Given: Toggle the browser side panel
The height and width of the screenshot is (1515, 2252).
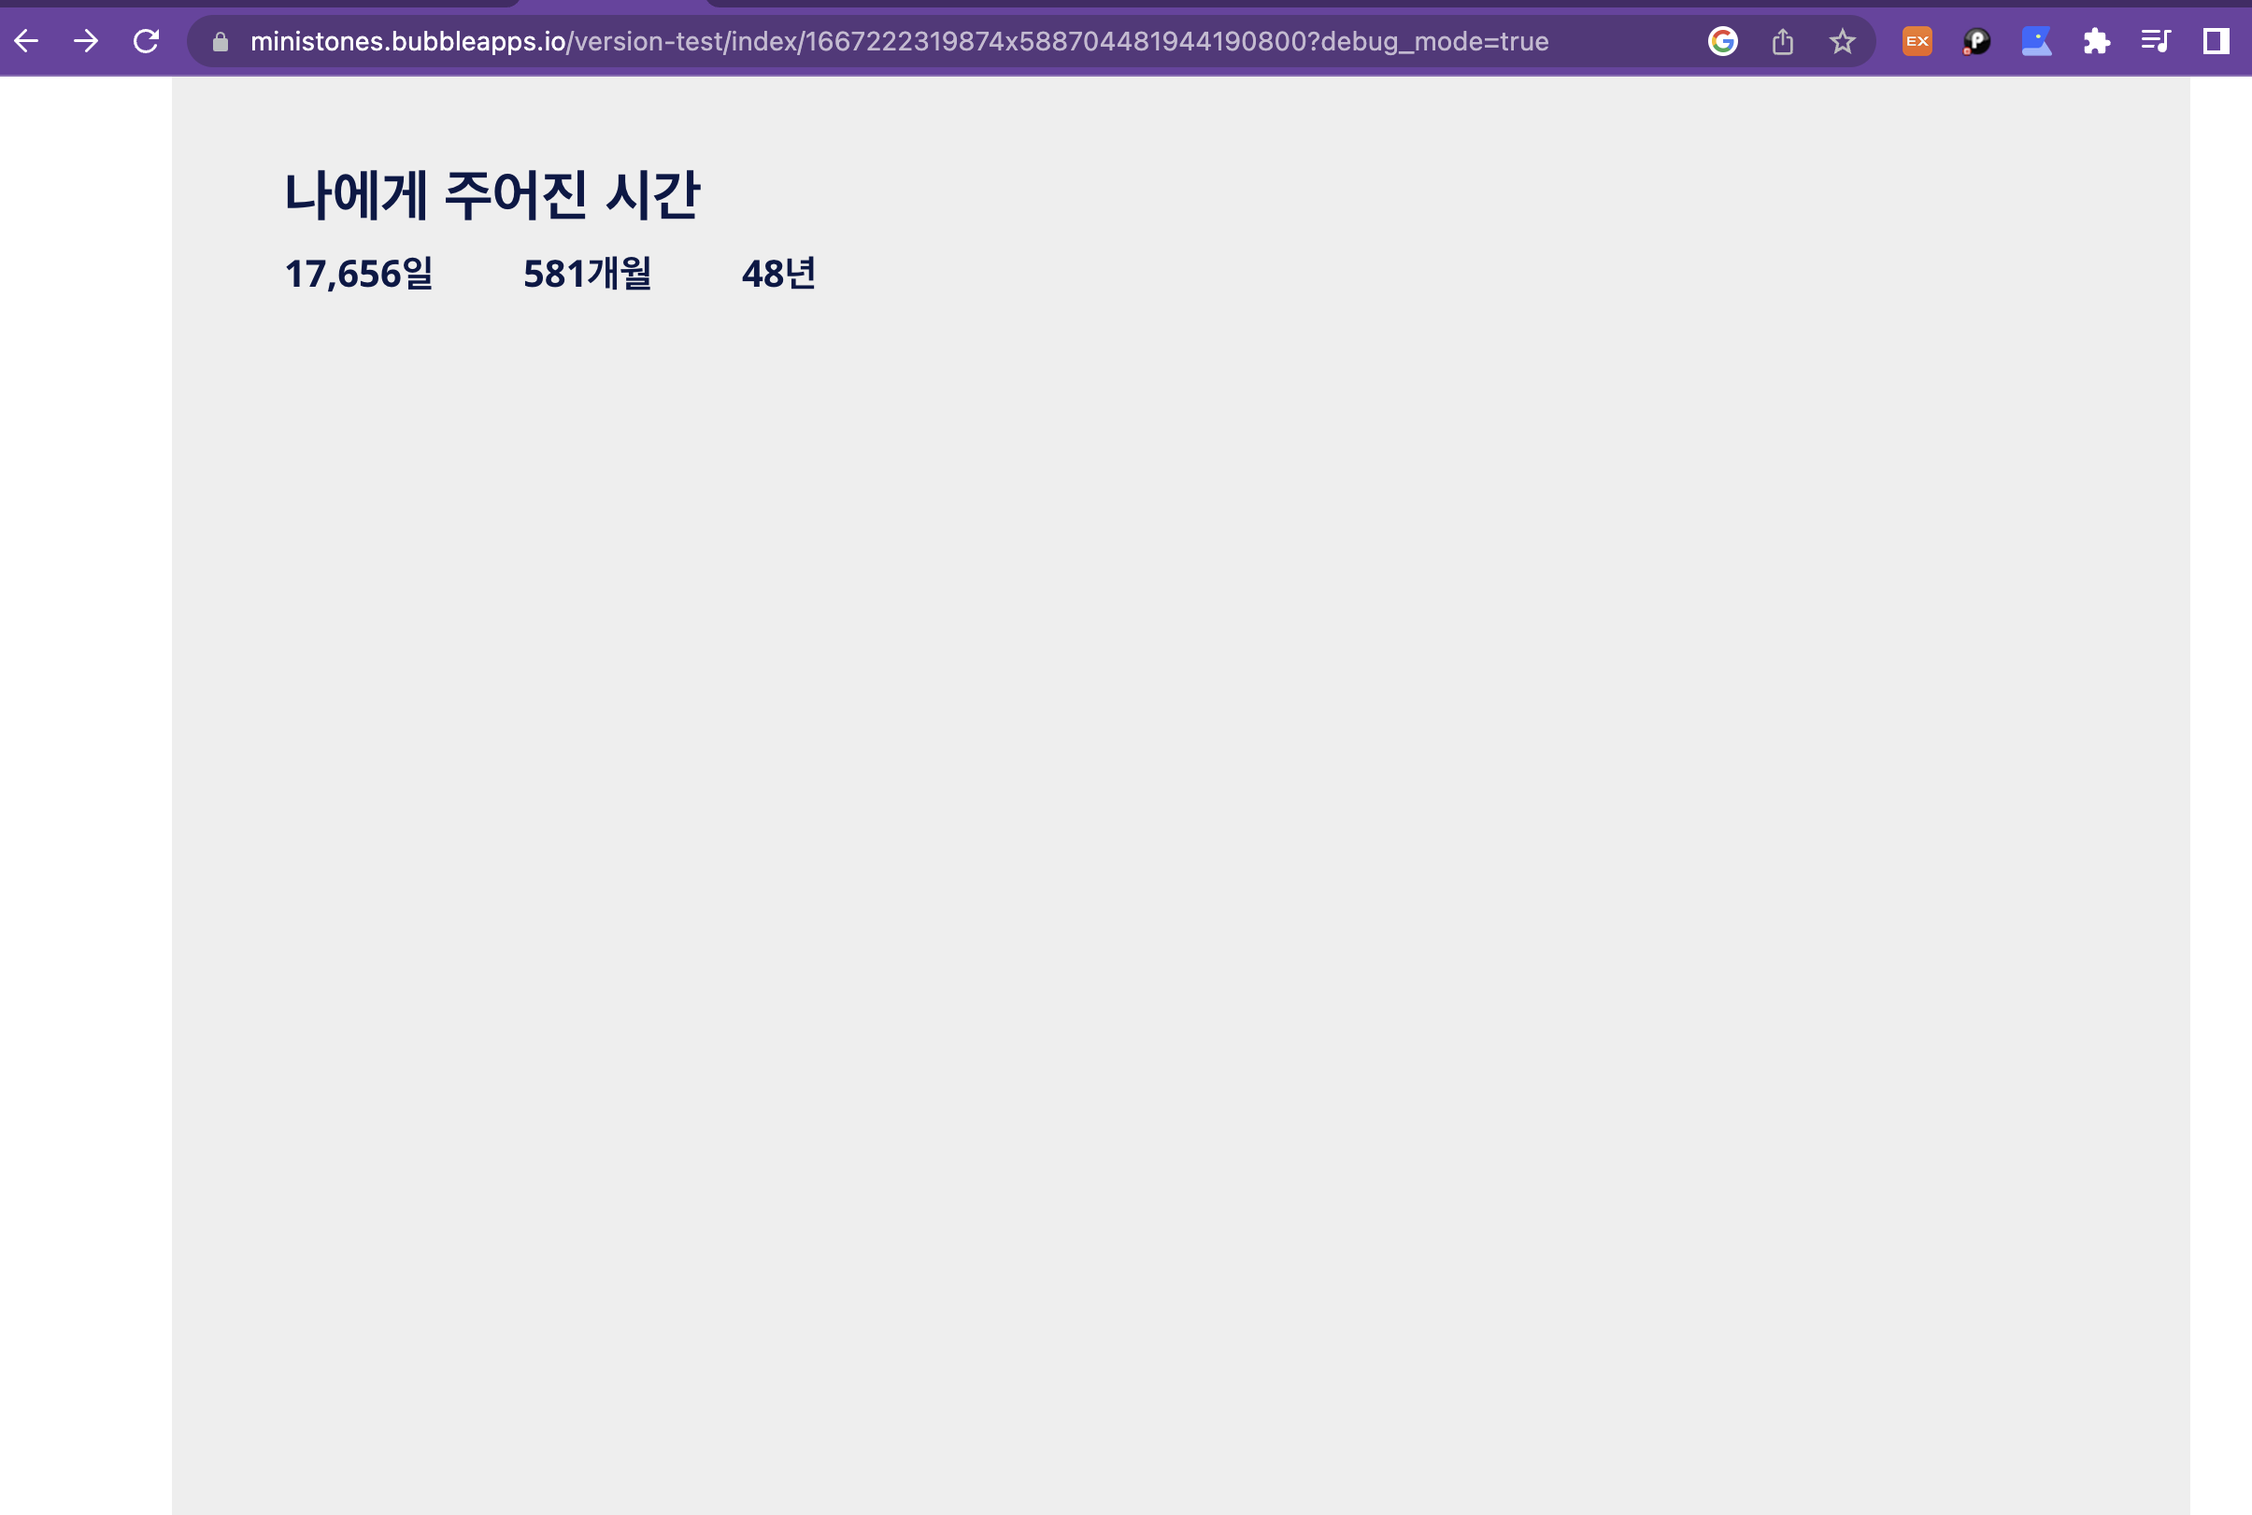Looking at the screenshot, I should (x=2216, y=40).
